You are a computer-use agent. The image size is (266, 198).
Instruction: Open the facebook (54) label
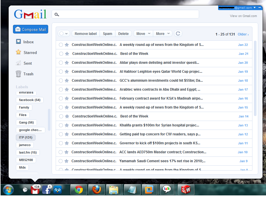point(30,100)
